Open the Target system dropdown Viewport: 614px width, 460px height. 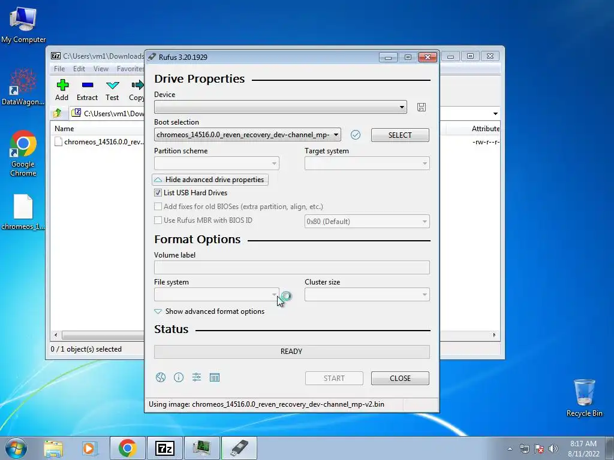point(367,164)
